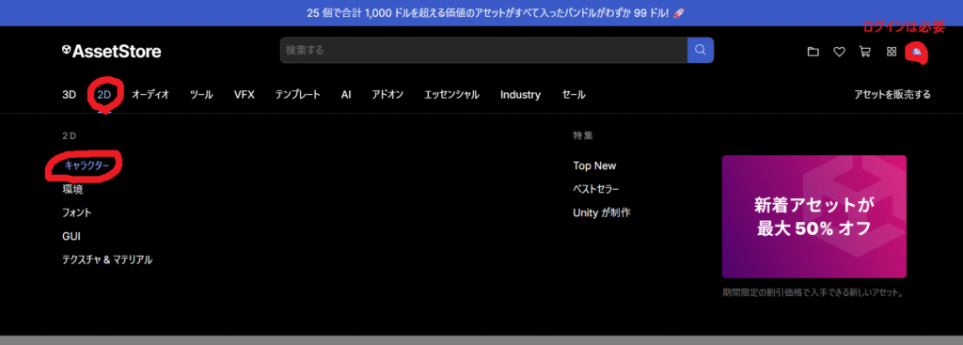The width and height of the screenshot is (963, 345).
Task: Open the VFX category menu
Action: point(244,95)
